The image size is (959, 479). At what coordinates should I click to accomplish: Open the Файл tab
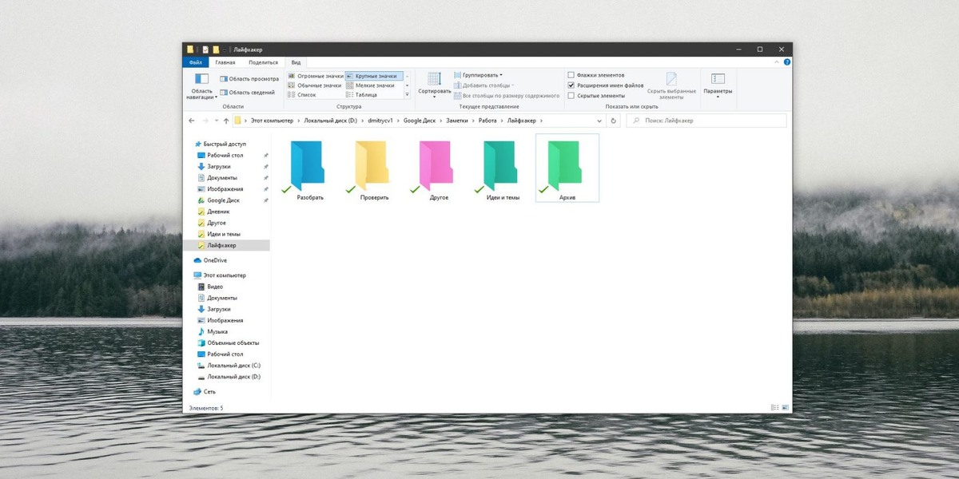tap(196, 61)
